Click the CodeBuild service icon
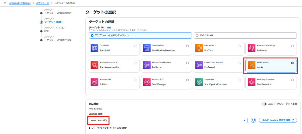The image size is (302, 134). click(95, 48)
